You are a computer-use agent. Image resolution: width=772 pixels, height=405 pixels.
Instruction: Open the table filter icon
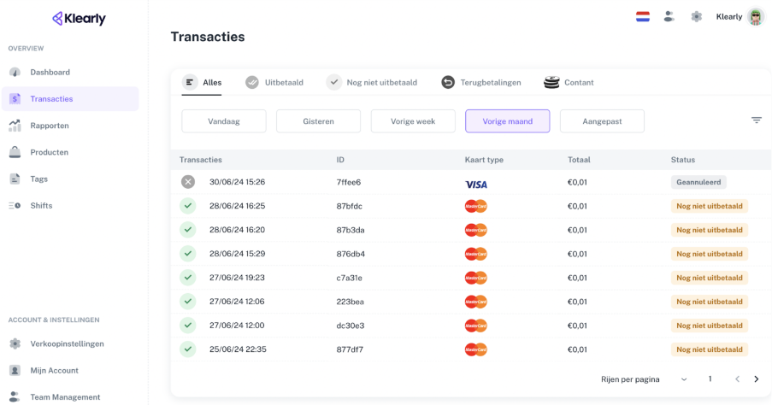pos(757,120)
